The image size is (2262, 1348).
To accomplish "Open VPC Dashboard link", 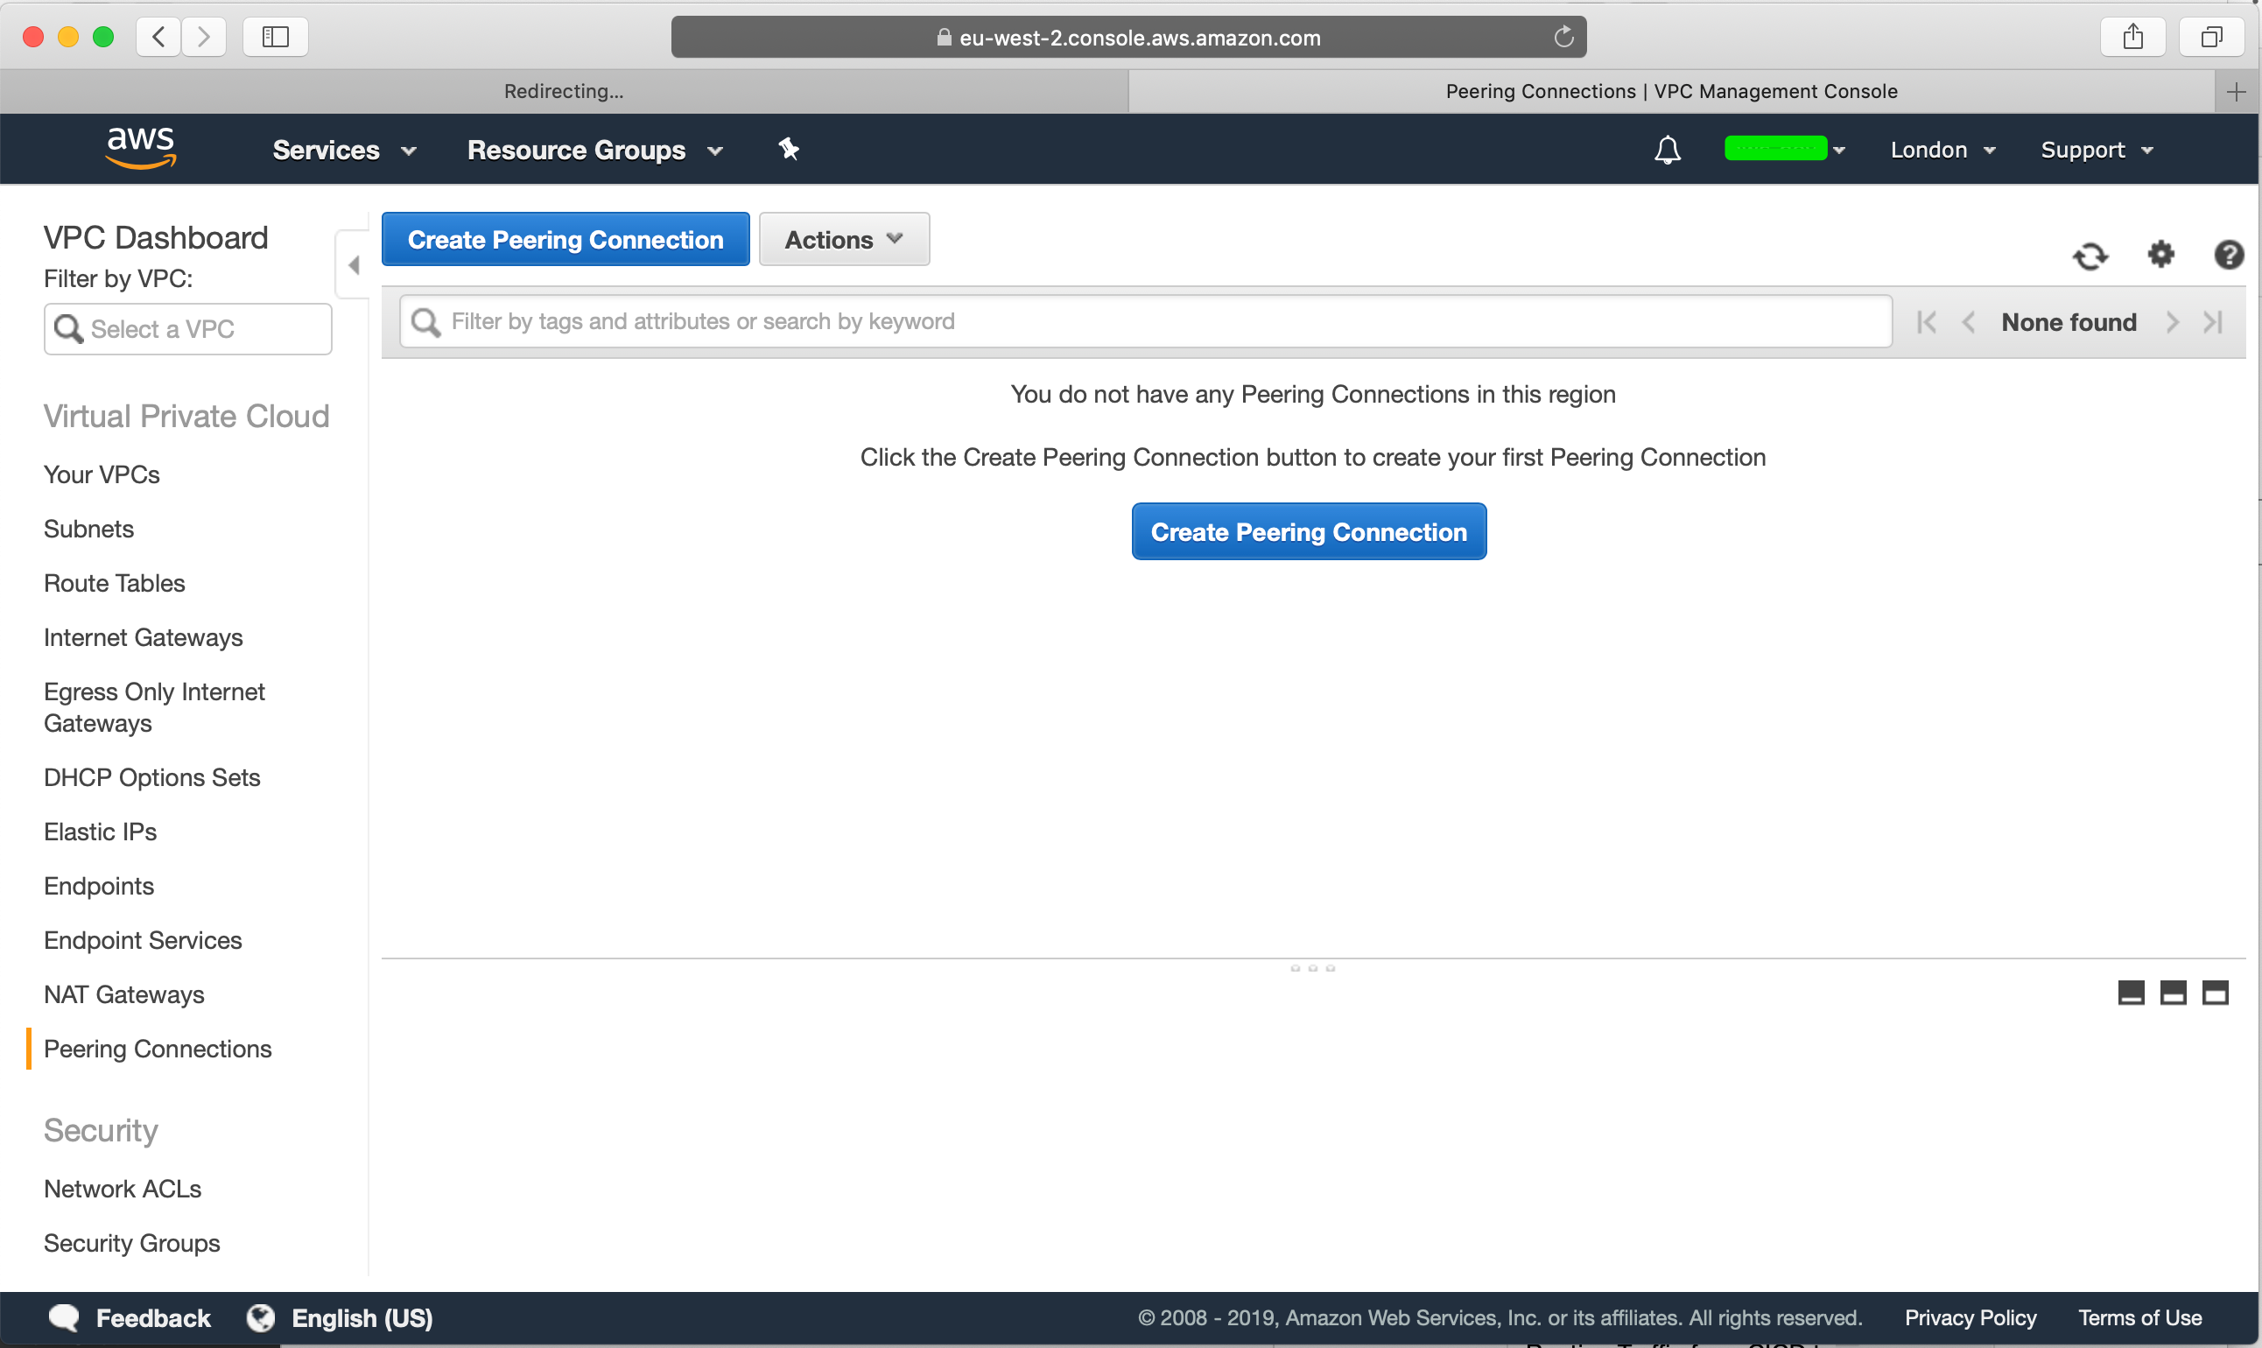I will pyautogui.click(x=156, y=238).
